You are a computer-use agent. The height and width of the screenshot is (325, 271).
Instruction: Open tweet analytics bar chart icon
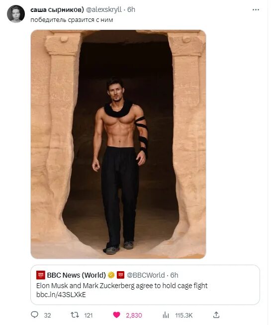coord(166,315)
